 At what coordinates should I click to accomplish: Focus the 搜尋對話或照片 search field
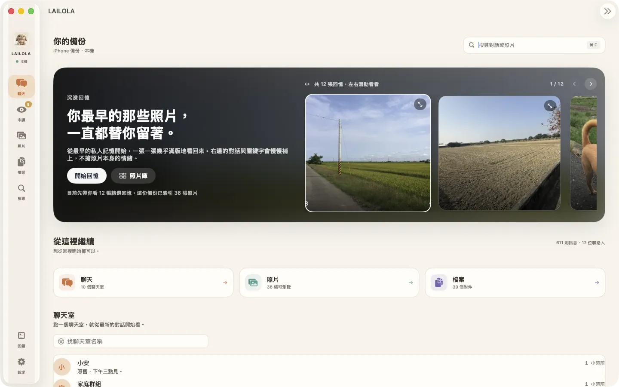pyautogui.click(x=534, y=45)
